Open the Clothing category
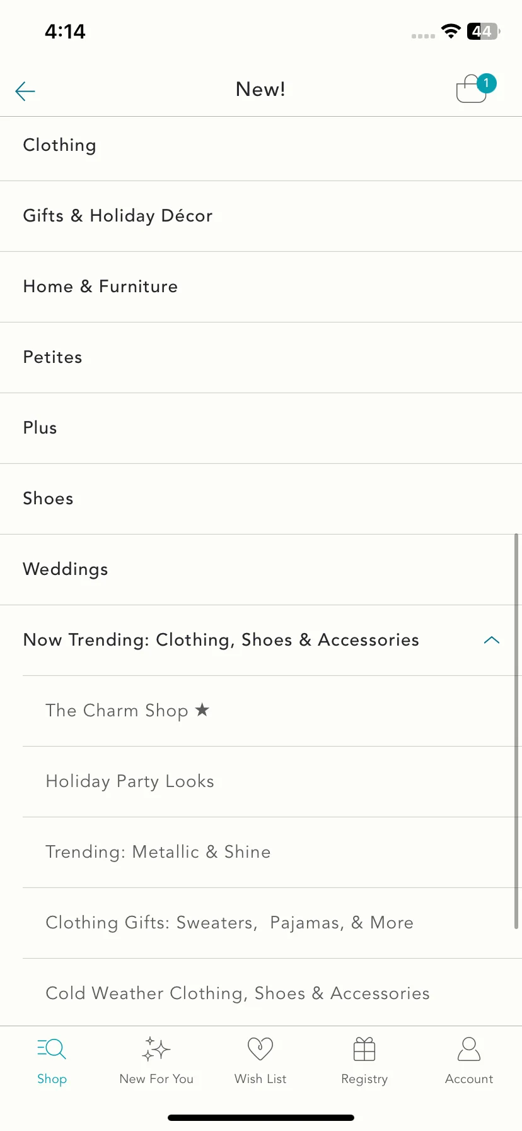522x1131 pixels. point(261,146)
